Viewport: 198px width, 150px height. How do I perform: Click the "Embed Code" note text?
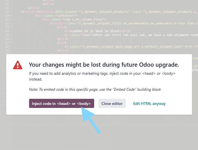pos(95,90)
